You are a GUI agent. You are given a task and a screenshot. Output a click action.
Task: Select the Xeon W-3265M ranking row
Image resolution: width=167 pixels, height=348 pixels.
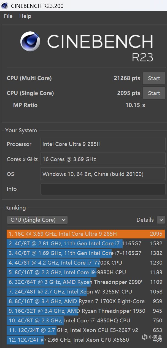pyautogui.click(x=85, y=292)
